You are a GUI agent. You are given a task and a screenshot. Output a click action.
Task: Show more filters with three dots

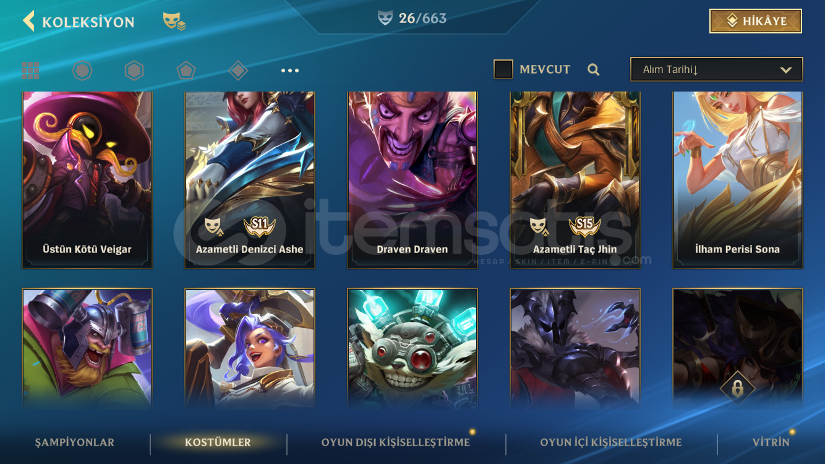(x=290, y=71)
